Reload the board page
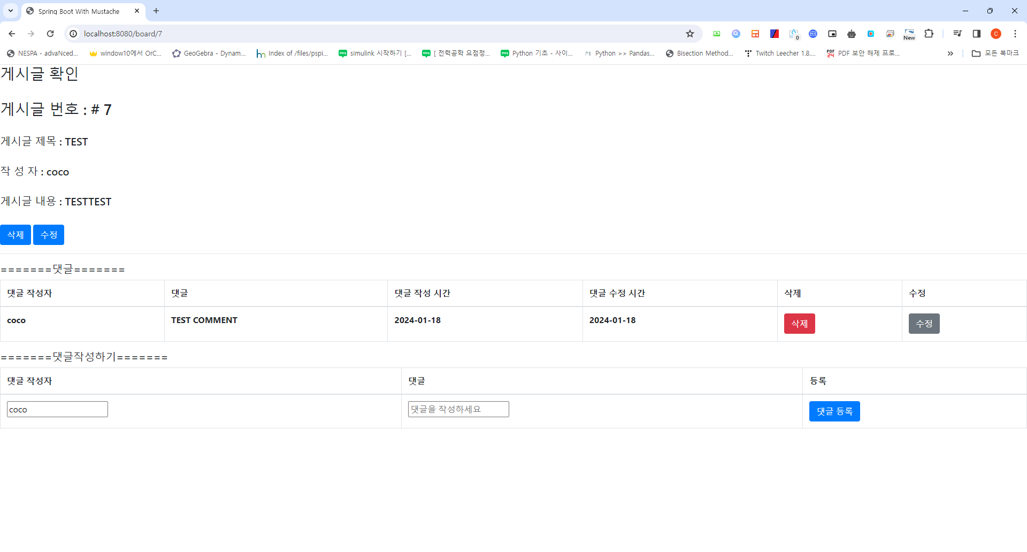This screenshot has height=552, width=1027. point(50,34)
